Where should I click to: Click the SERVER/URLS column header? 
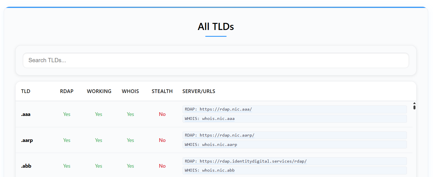tap(199, 91)
